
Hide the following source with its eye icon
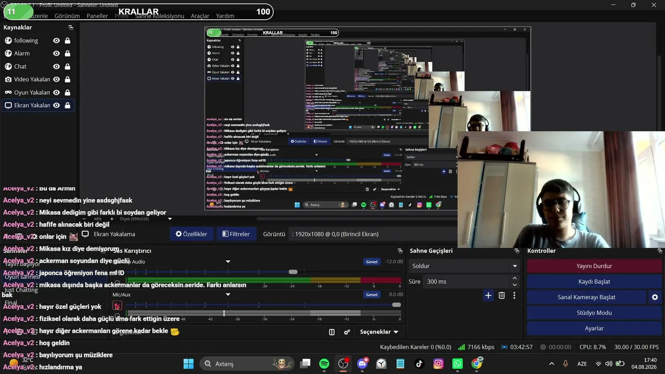pos(57,41)
